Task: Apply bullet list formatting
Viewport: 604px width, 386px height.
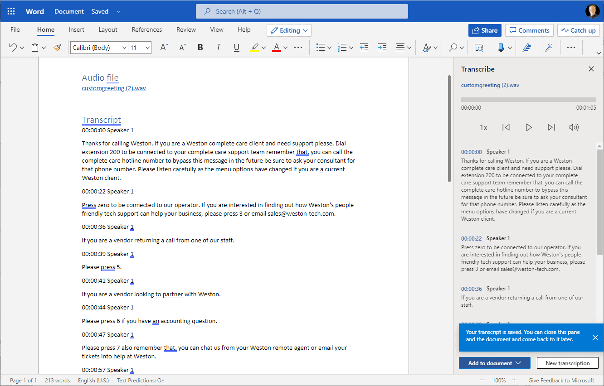Action: tap(321, 47)
